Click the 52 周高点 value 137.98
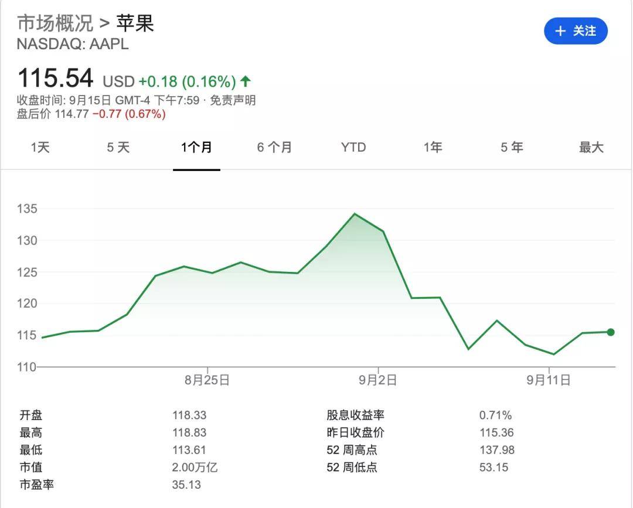The height and width of the screenshot is (508, 633). pos(497,451)
